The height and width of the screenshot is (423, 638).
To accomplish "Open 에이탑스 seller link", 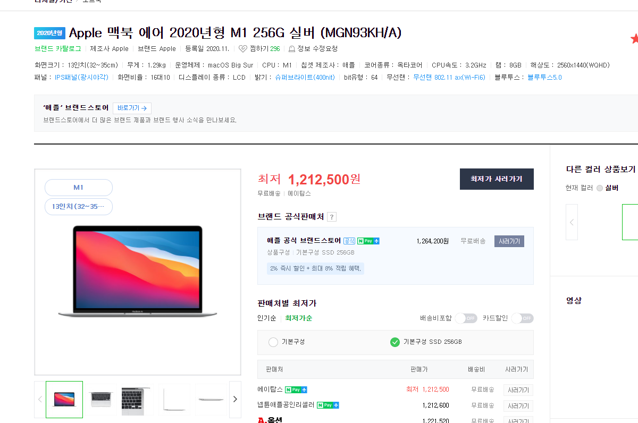I will (270, 390).
